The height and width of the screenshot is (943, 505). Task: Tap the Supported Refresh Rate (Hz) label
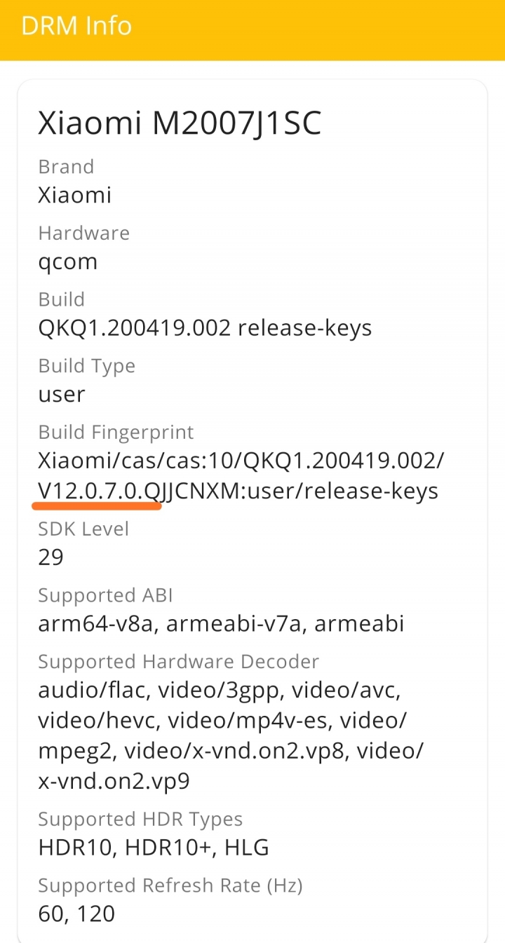[170, 886]
